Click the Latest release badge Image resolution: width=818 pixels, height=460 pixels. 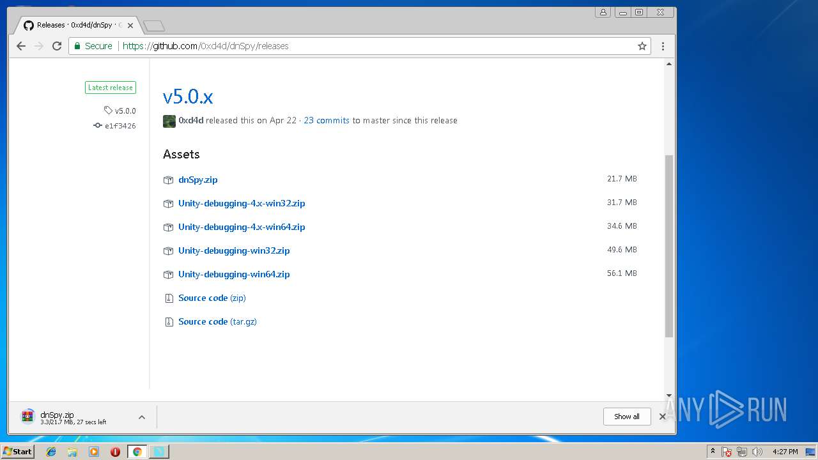pyautogui.click(x=111, y=88)
